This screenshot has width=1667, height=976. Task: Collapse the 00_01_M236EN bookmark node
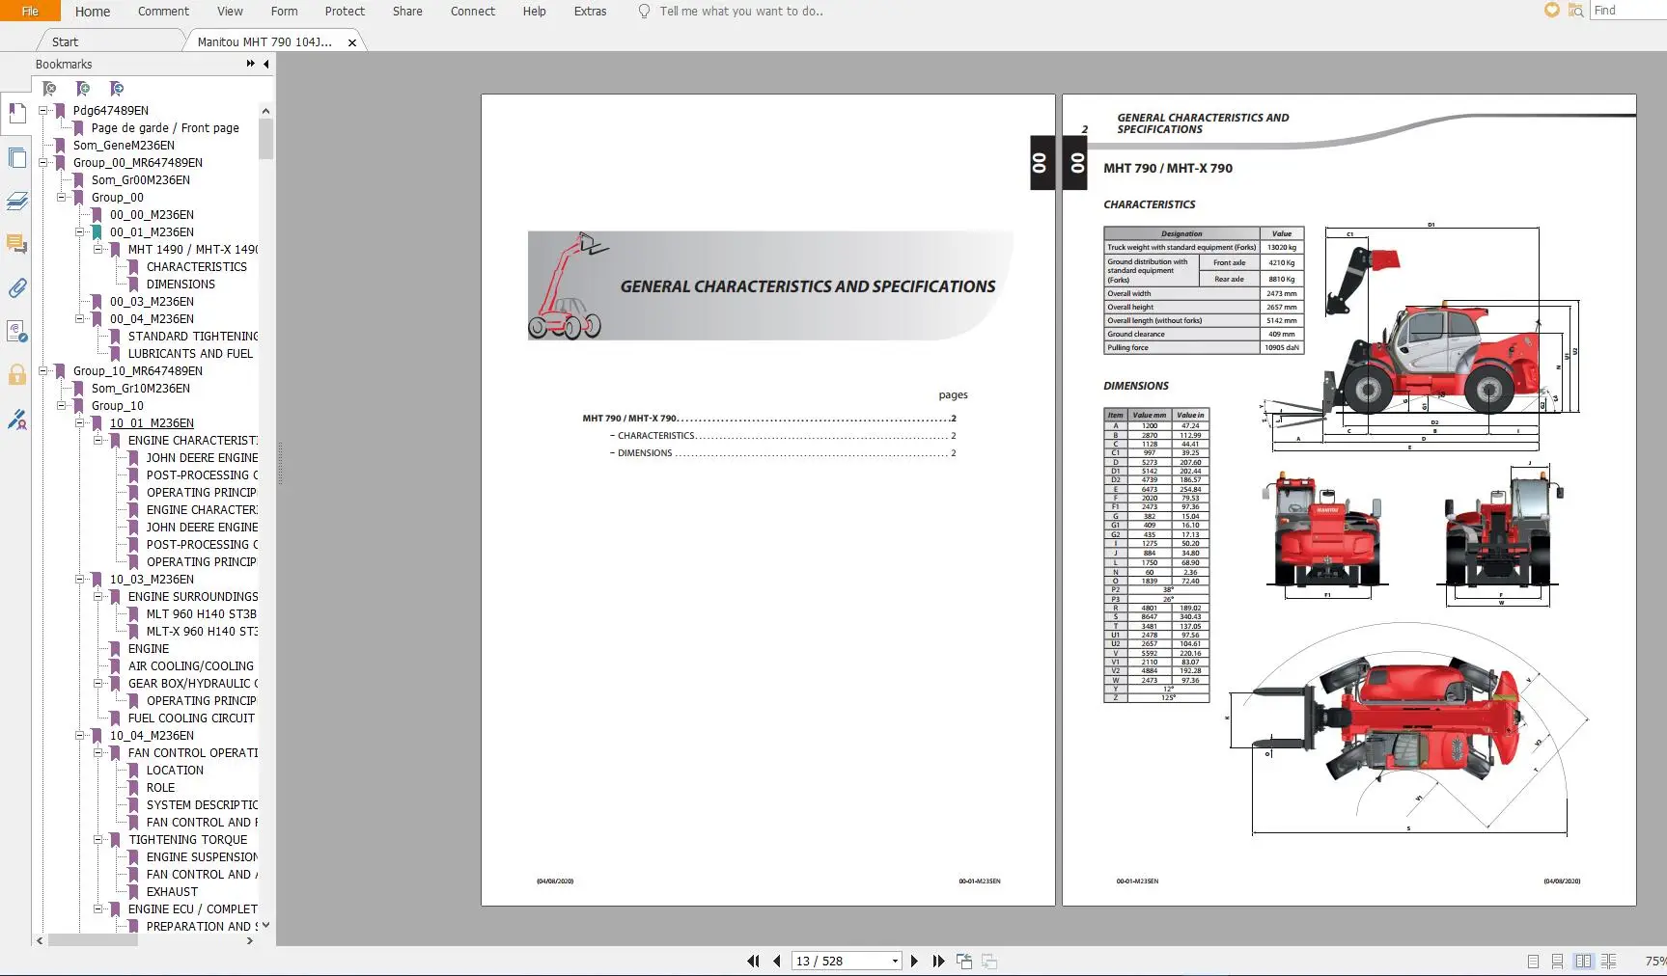80,232
